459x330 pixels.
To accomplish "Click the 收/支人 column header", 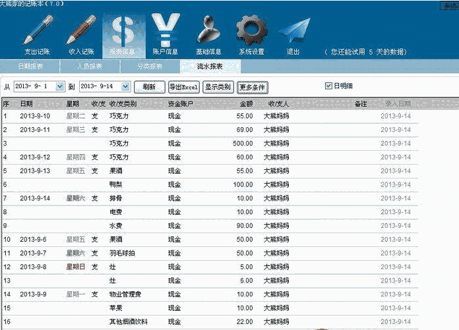I will (278, 104).
